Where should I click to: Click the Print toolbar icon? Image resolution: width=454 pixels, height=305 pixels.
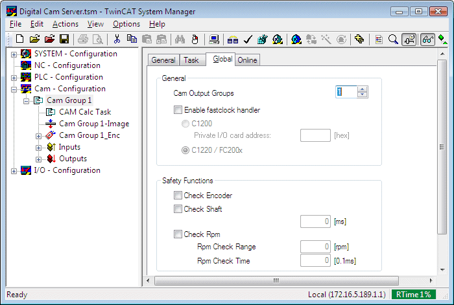tap(83, 39)
